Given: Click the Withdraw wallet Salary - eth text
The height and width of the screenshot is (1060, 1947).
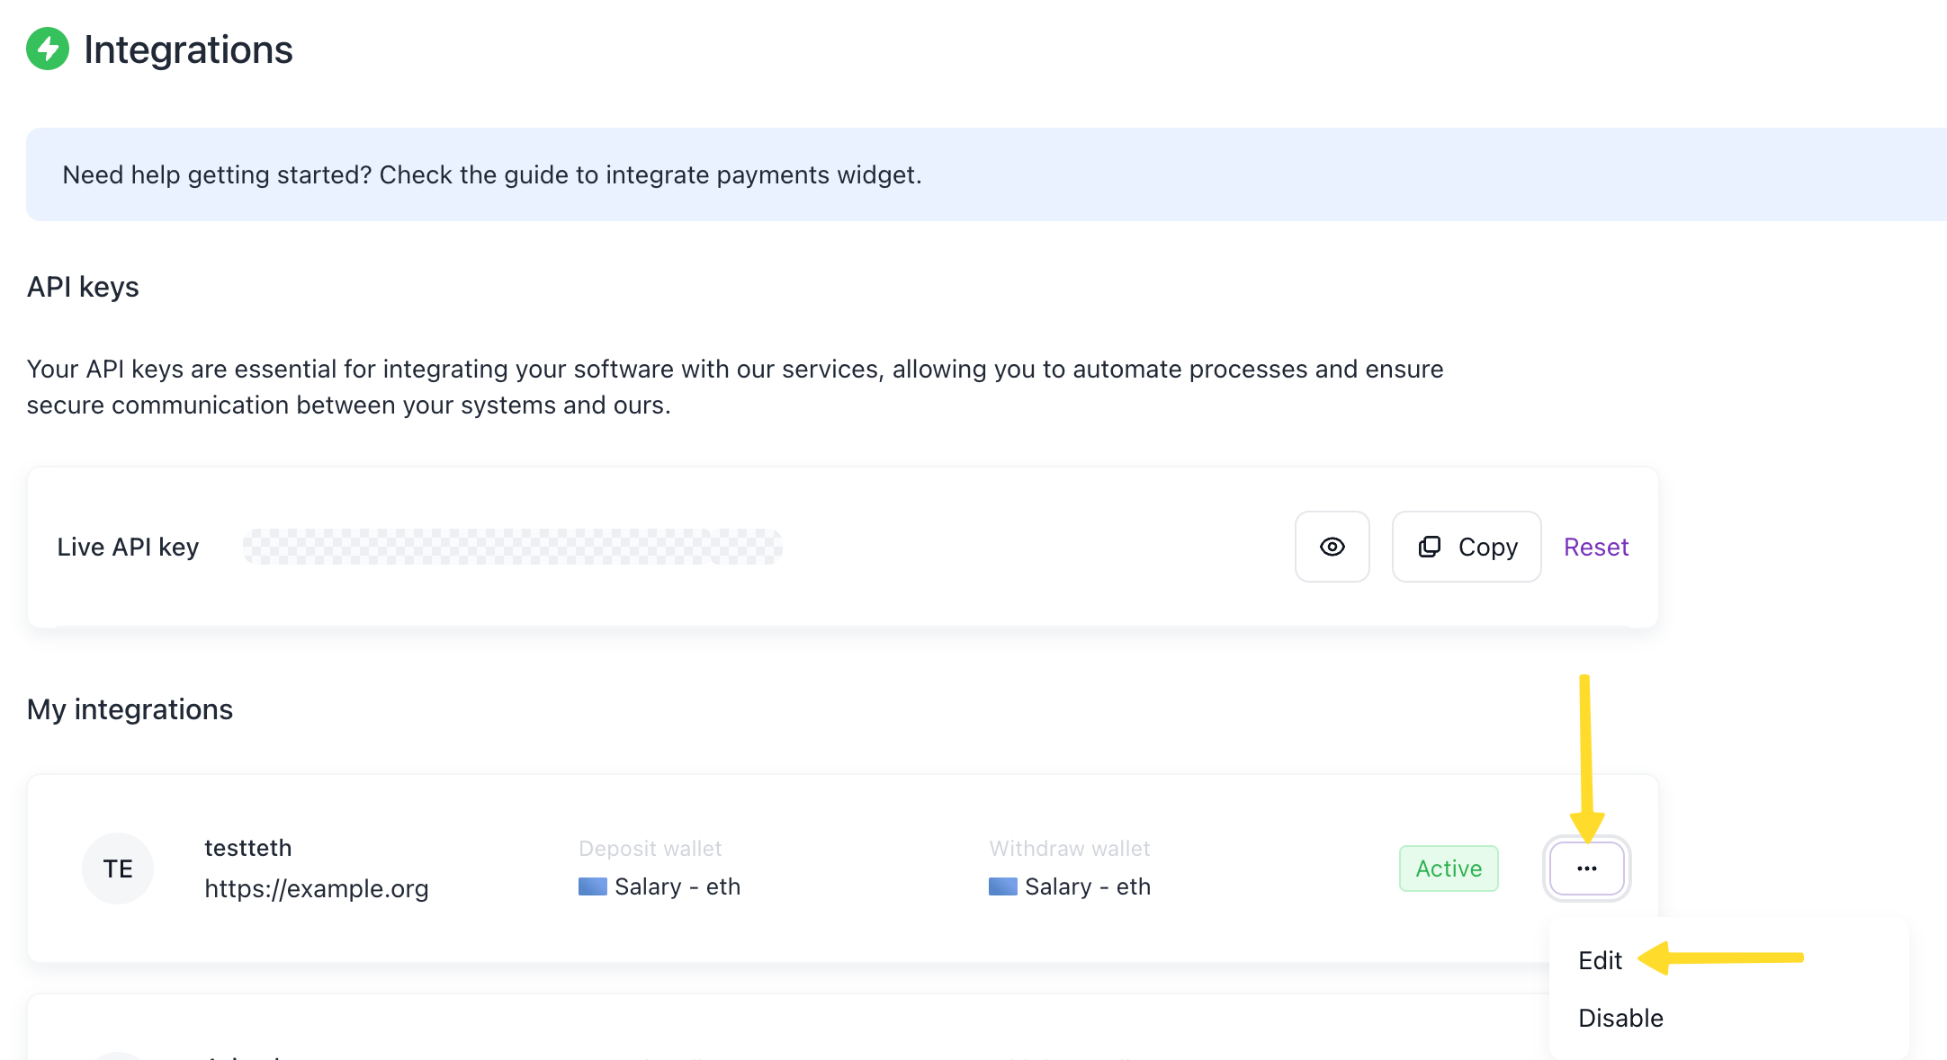Looking at the screenshot, I should point(1087,886).
